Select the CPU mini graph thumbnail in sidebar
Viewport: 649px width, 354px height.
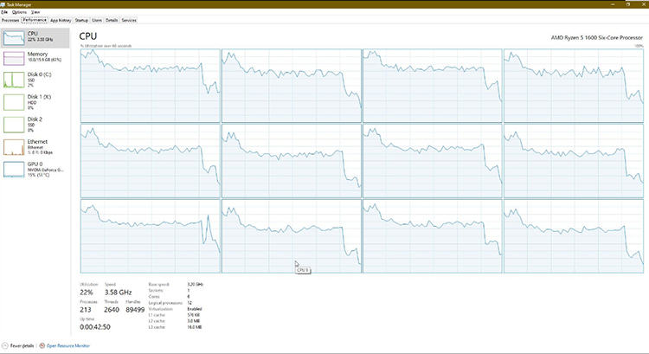(14, 38)
